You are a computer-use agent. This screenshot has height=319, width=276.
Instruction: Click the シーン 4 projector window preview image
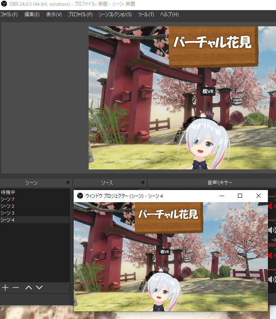coord(171,257)
